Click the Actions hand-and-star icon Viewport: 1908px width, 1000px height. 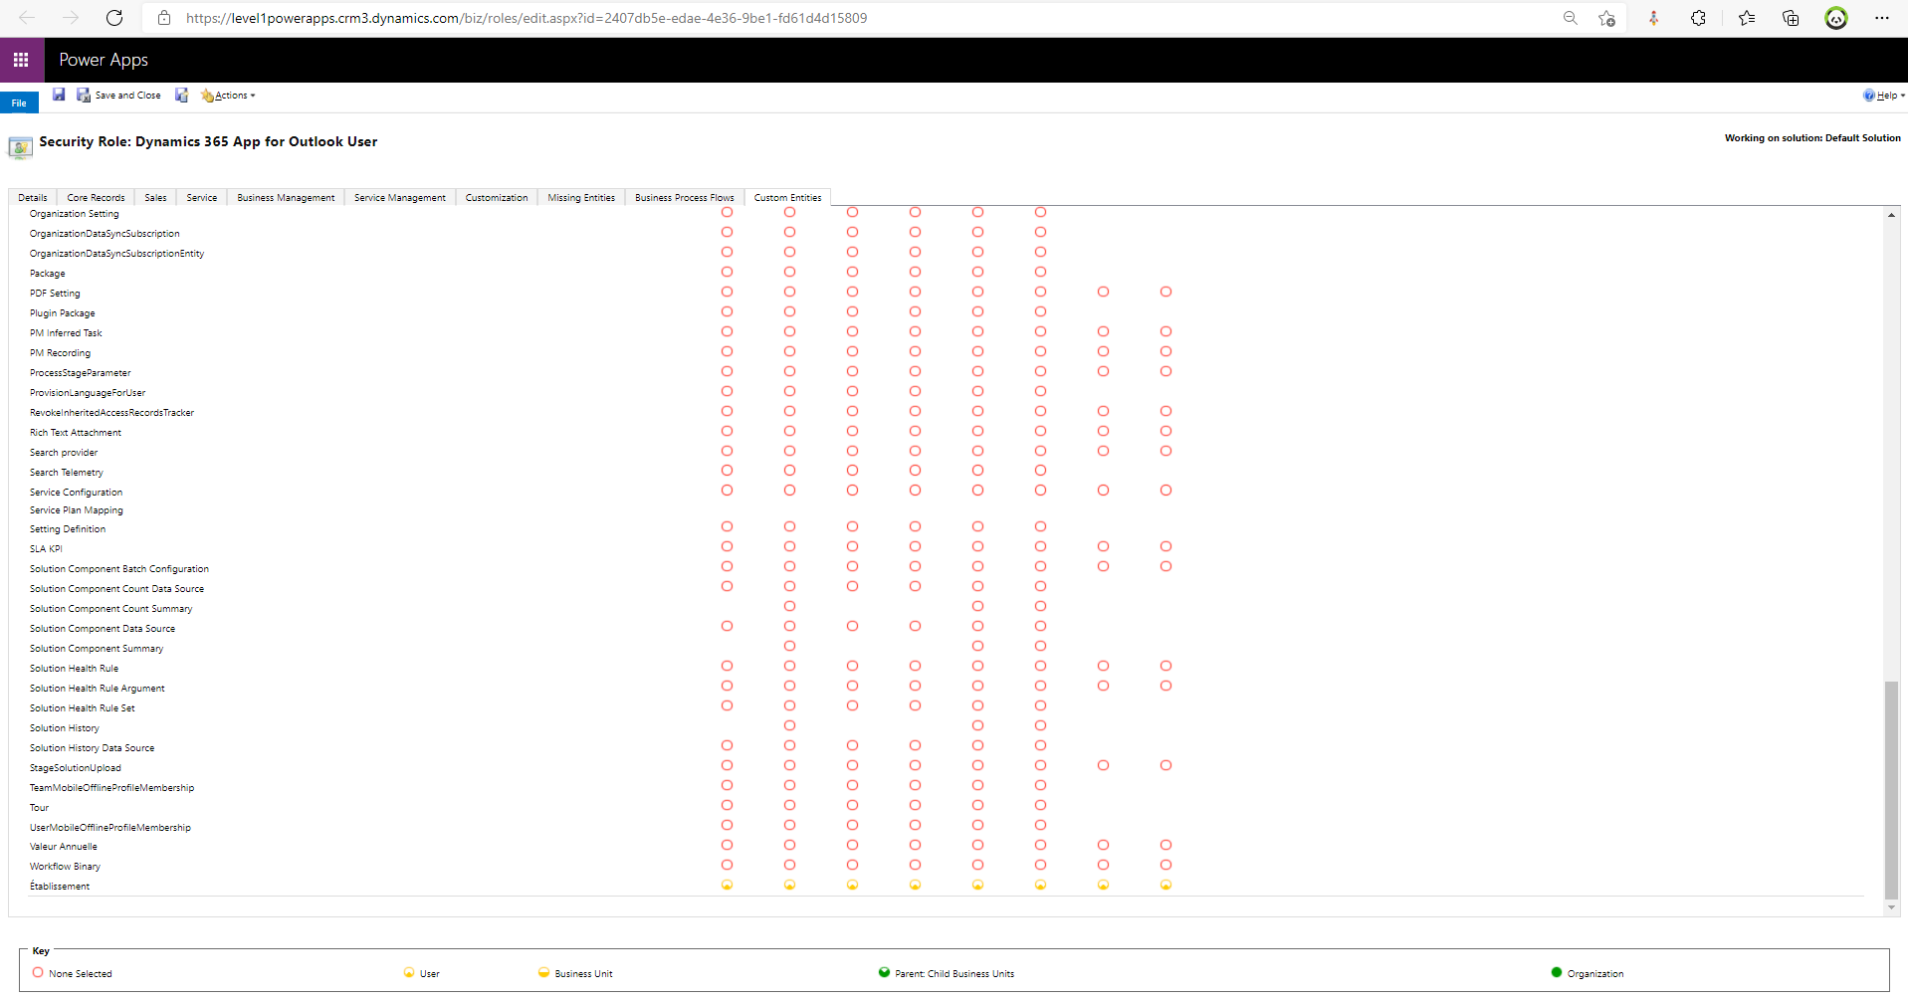tap(207, 96)
